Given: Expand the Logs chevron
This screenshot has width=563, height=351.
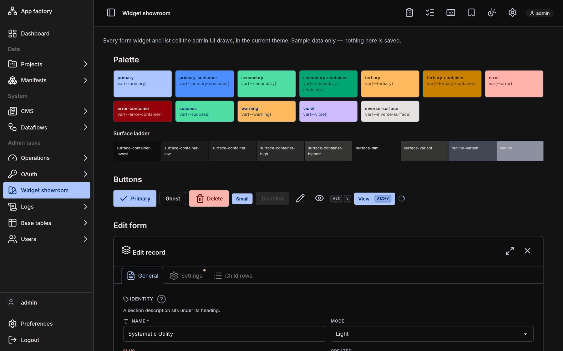Looking at the screenshot, I should point(85,207).
